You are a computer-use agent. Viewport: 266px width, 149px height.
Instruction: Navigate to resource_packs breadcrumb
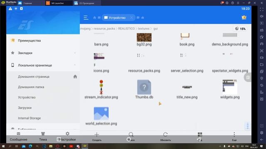tap(104, 29)
